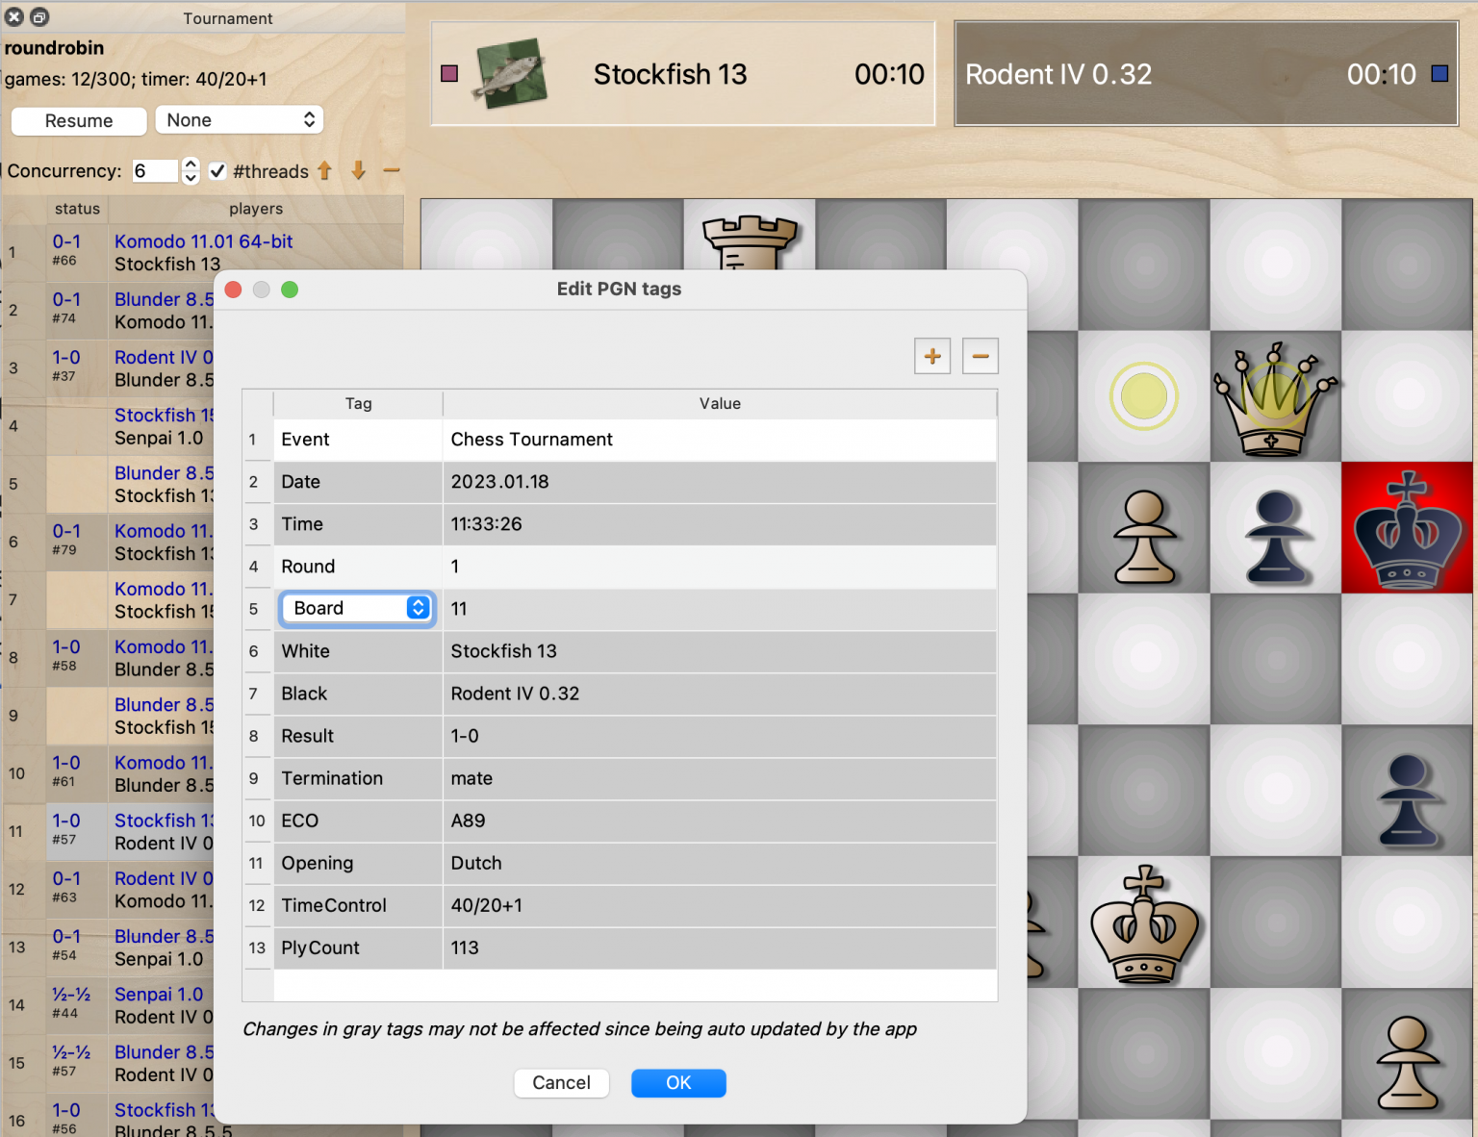
Task: Click the minus icon to remove PGN tag
Action: [980, 356]
